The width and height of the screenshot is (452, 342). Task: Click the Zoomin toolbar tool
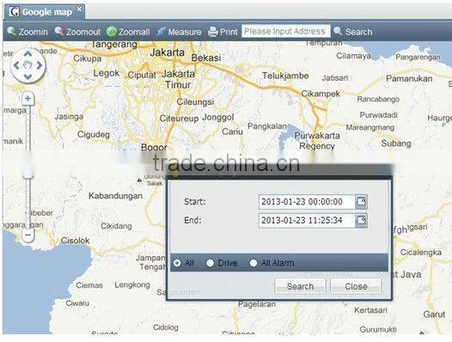(x=27, y=32)
